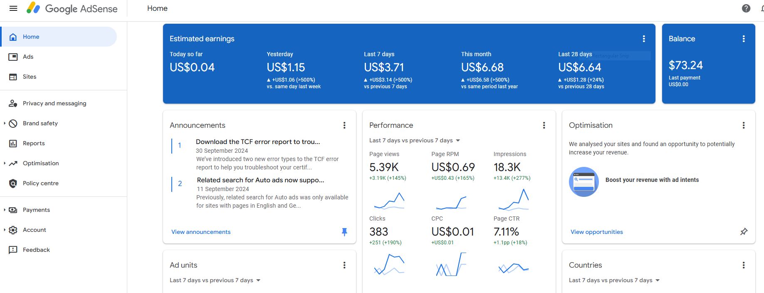The height and width of the screenshot is (293, 764).
Task: Pin the Optimisation card
Action: click(x=744, y=231)
